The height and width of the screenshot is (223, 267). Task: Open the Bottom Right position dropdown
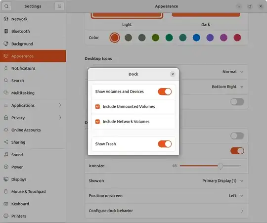tap(227, 87)
